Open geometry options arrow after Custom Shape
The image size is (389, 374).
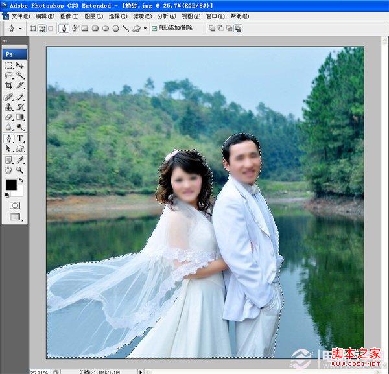145,29
